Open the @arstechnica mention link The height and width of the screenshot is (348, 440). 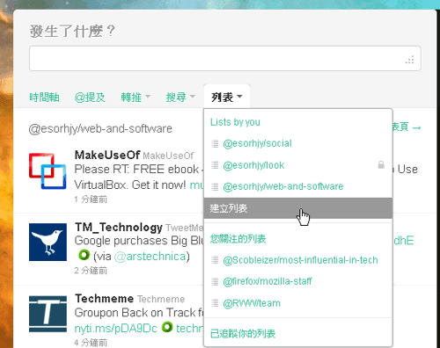pyautogui.click(x=150, y=257)
